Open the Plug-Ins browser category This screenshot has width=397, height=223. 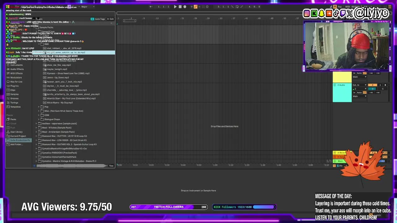pyautogui.click(x=14, y=86)
